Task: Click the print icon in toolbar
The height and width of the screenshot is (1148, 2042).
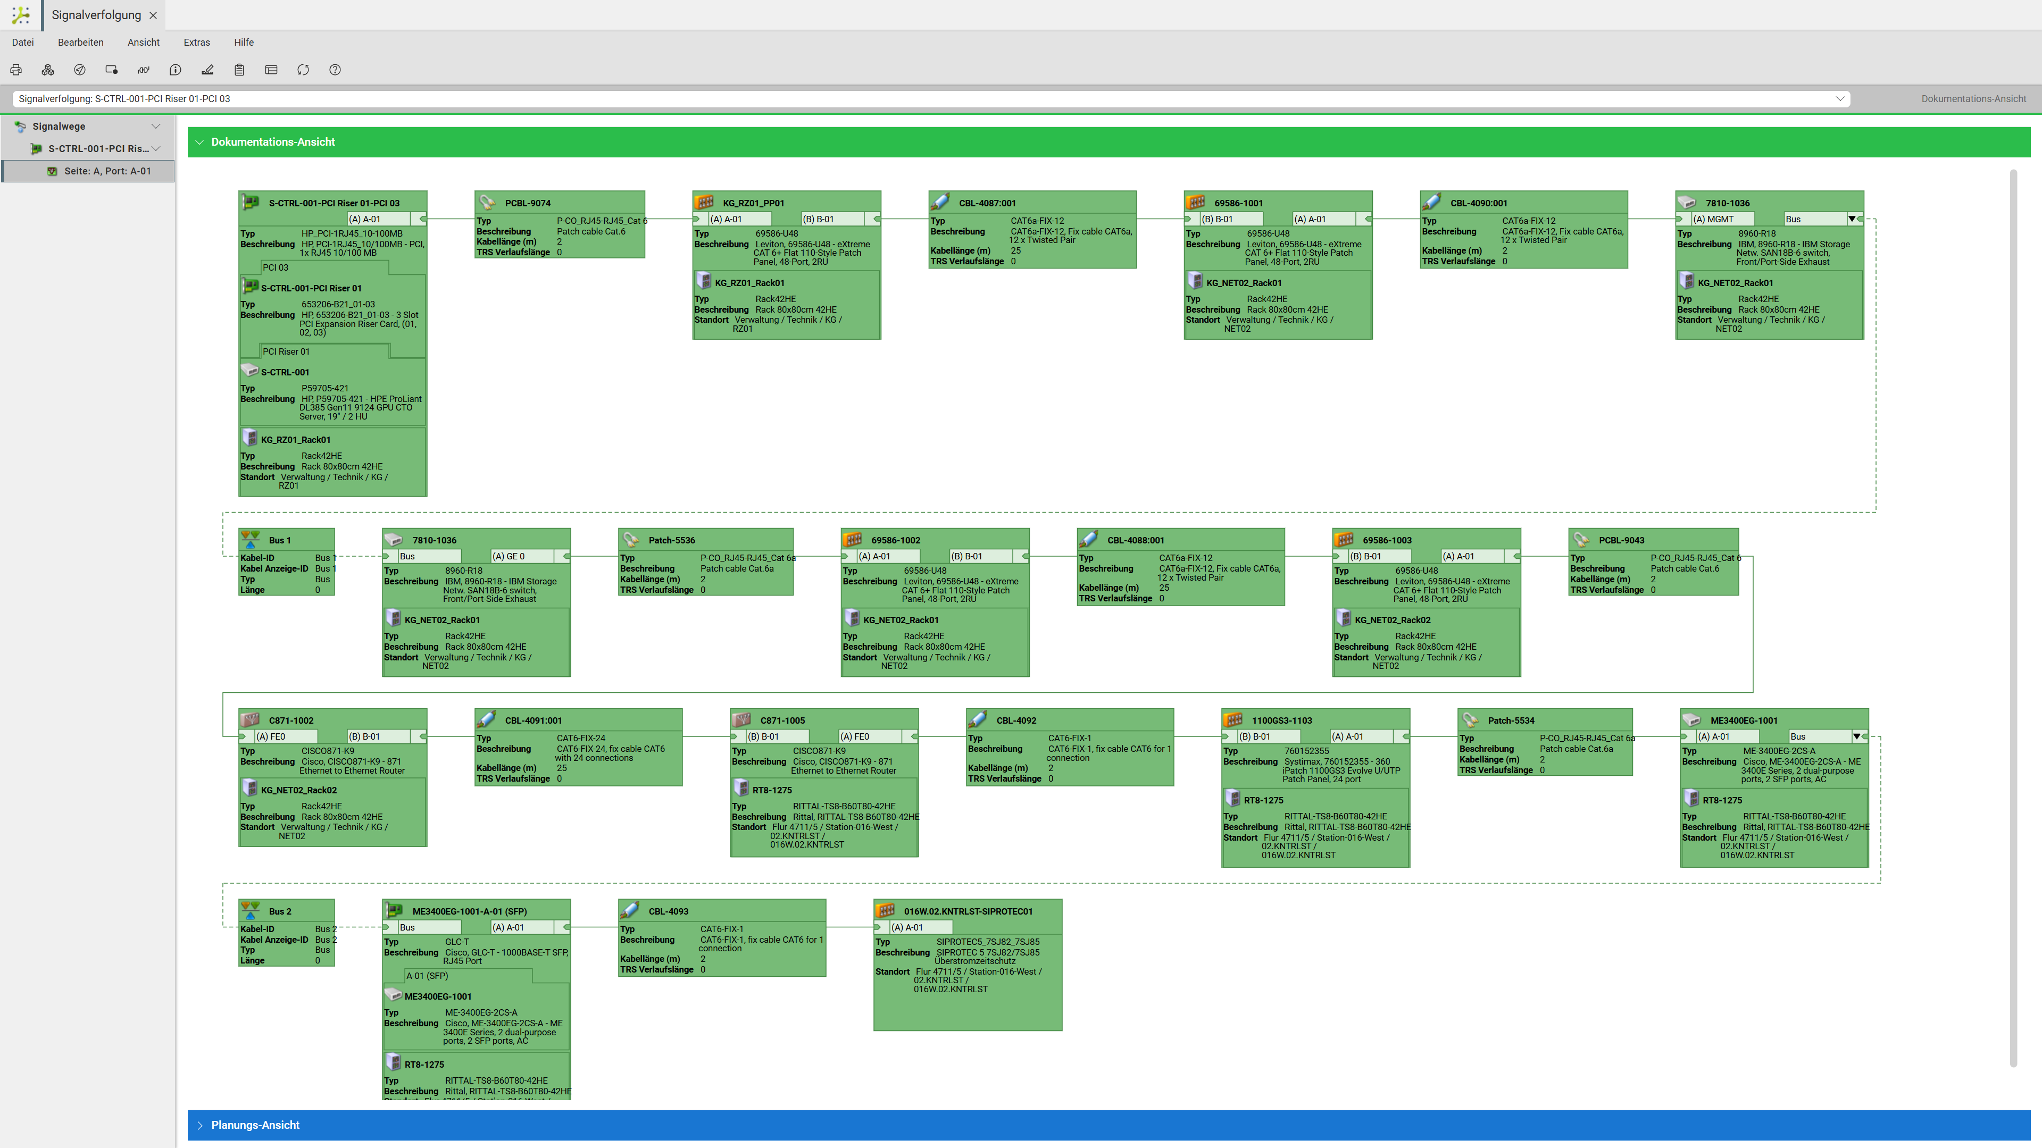Action: [x=16, y=70]
